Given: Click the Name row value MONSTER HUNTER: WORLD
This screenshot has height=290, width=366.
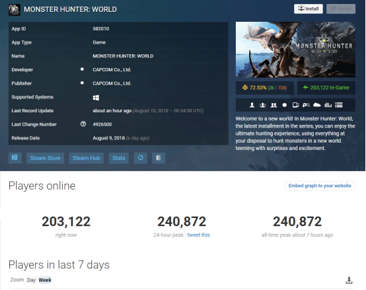Looking at the screenshot, I should coord(123,56).
